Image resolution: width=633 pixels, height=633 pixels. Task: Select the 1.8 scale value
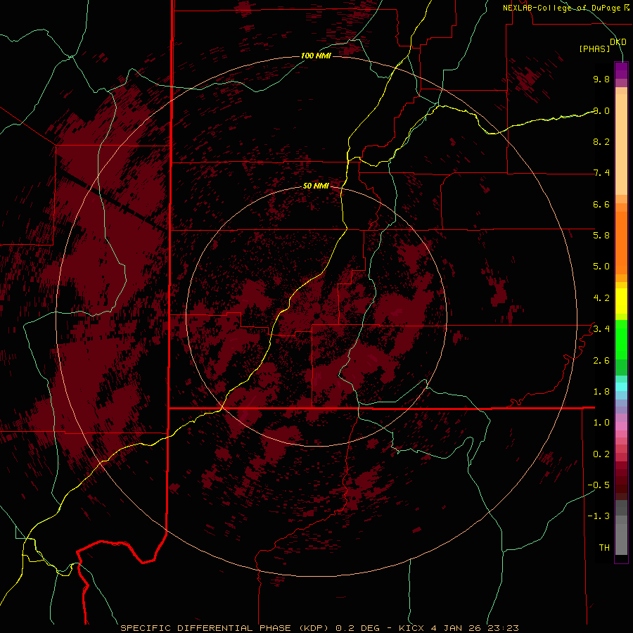tap(601, 392)
